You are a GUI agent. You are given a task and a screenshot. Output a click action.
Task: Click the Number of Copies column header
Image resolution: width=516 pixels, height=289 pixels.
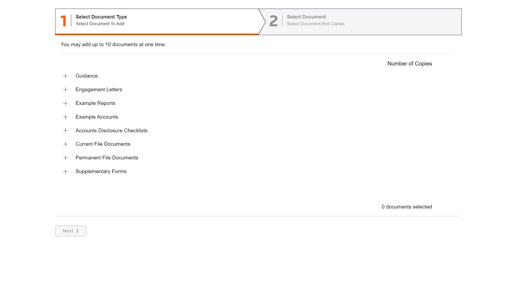(x=409, y=64)
